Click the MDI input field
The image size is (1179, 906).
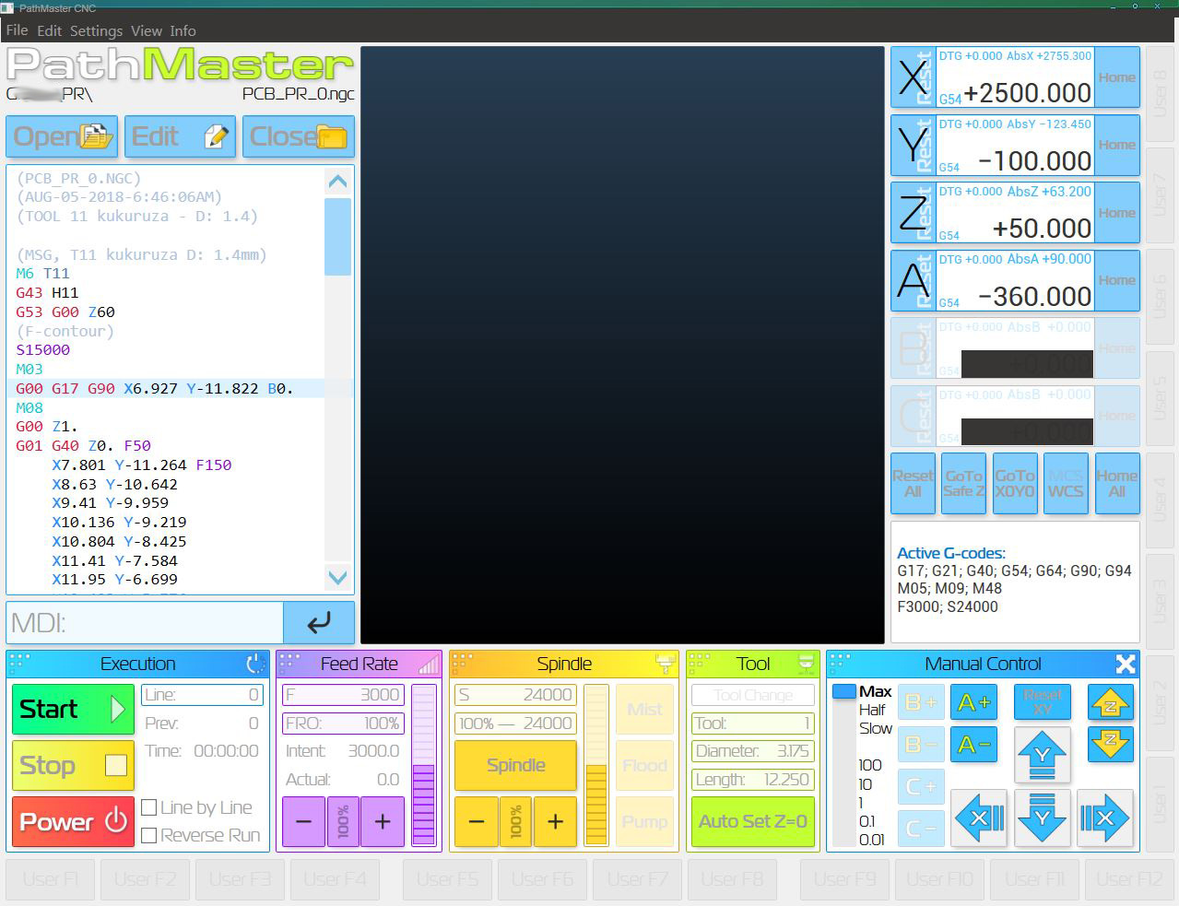point(145,623)
